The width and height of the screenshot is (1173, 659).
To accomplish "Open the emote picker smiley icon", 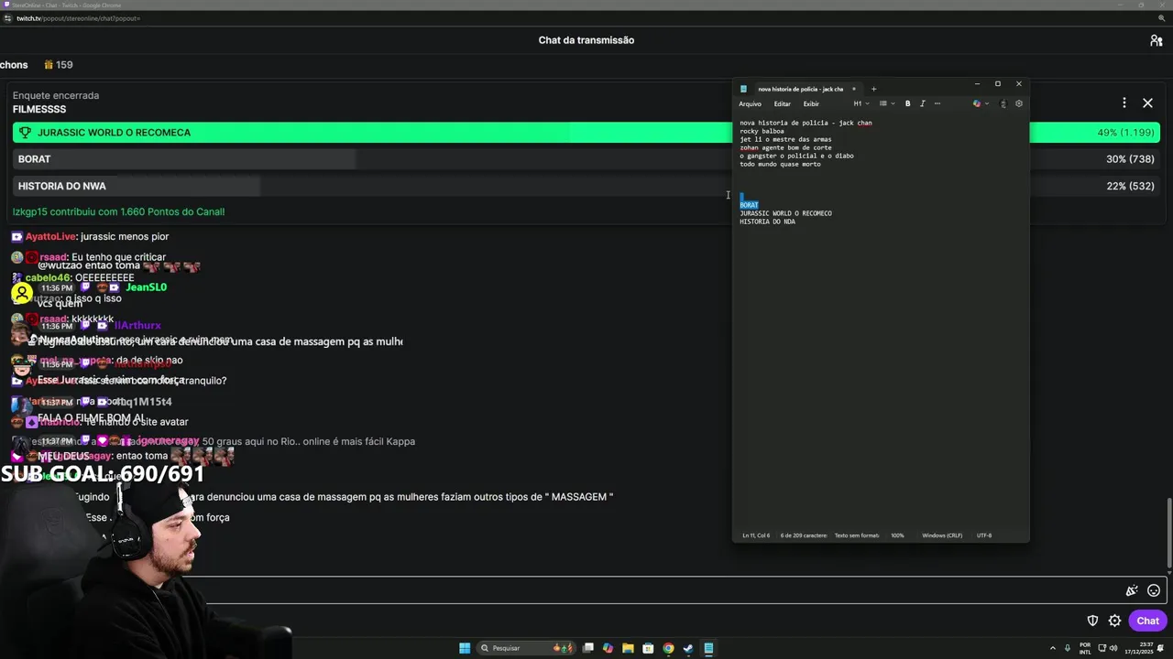I will pyautogui.click(x=1154, y=590).
